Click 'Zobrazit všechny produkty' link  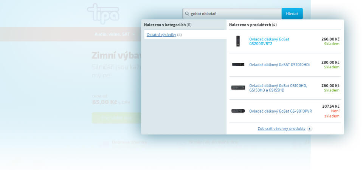point(281,128)
